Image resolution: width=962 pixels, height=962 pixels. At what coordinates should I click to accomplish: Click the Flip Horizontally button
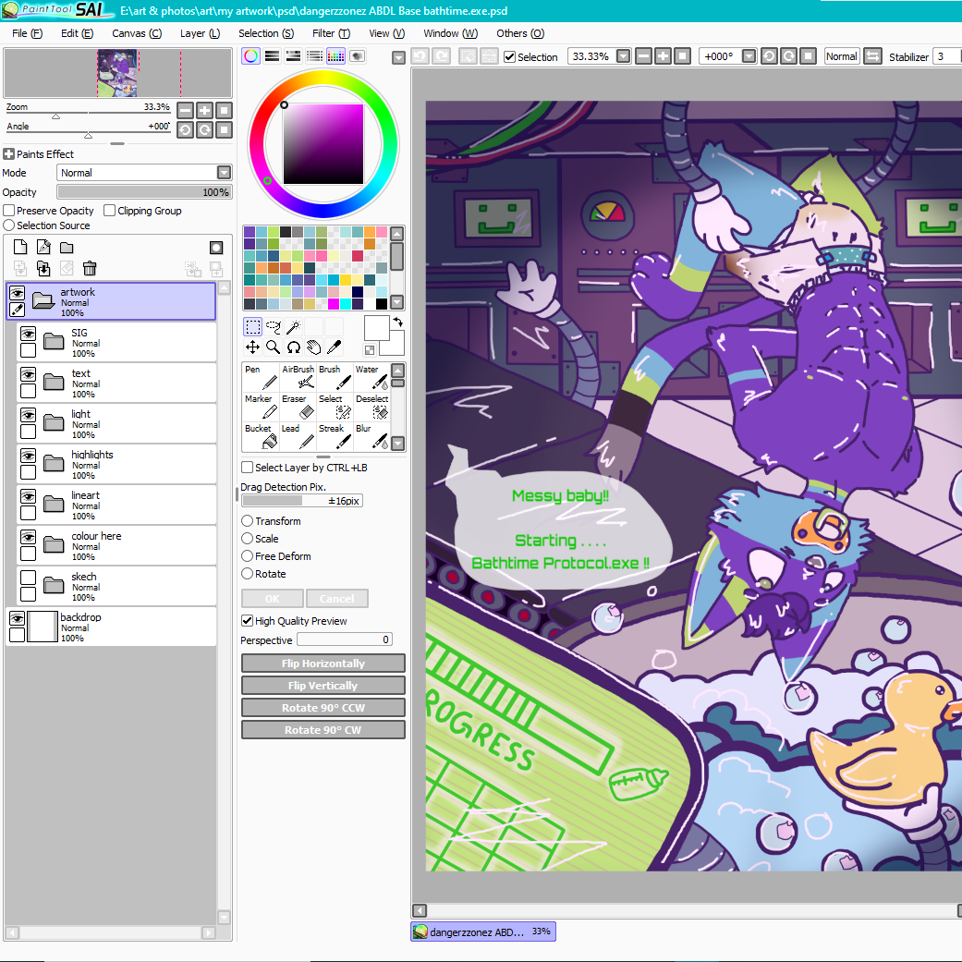tap(323, 664)
